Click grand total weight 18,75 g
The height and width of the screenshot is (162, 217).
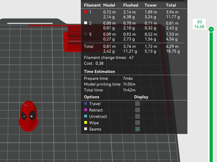point(173,51)
